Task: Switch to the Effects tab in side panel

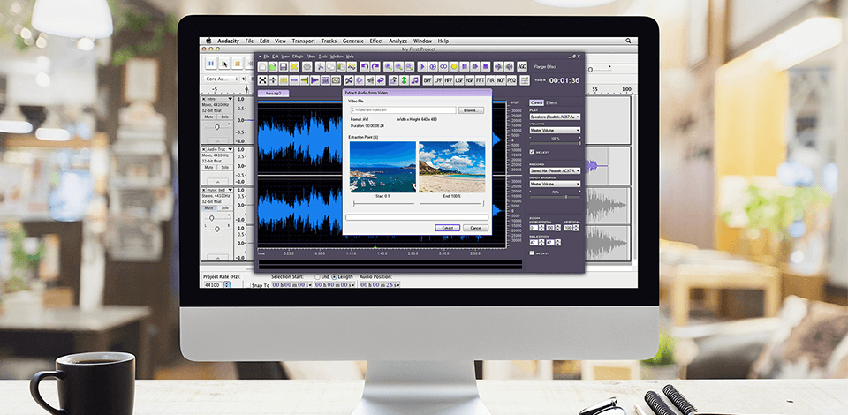Action: point(552,102)
